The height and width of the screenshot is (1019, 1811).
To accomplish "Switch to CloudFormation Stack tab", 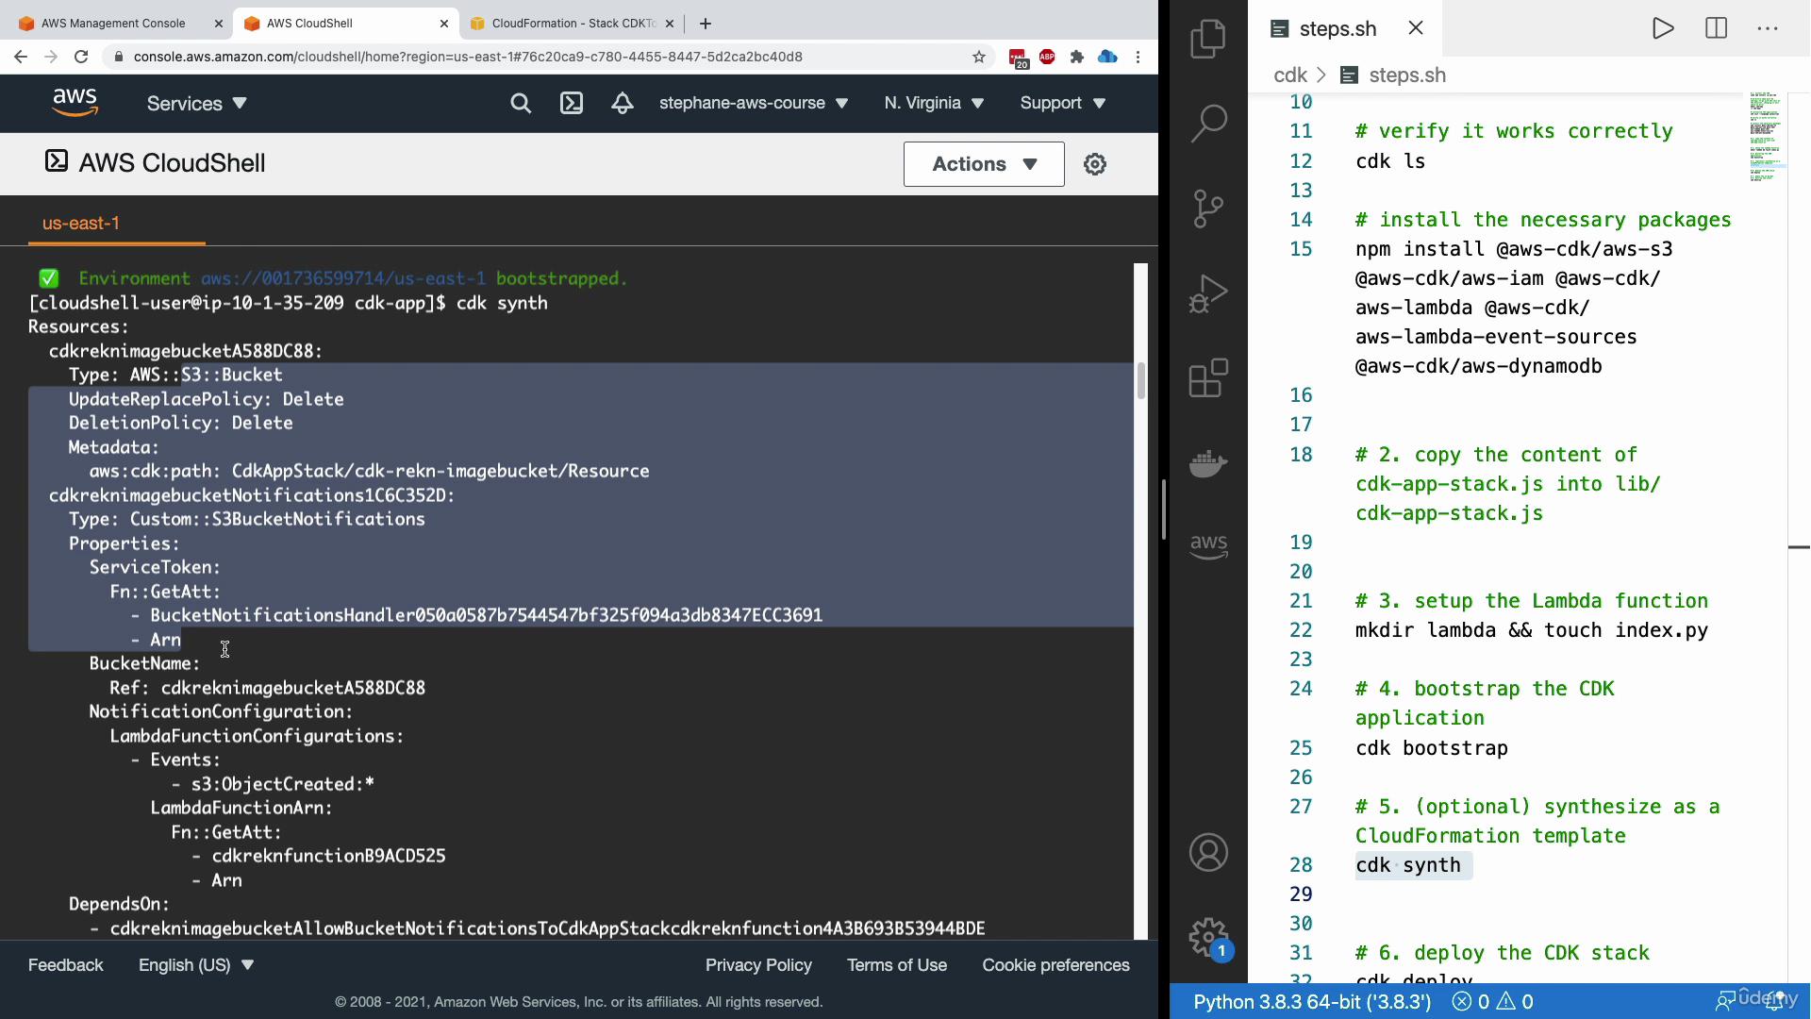I will (x=572, y=24).
